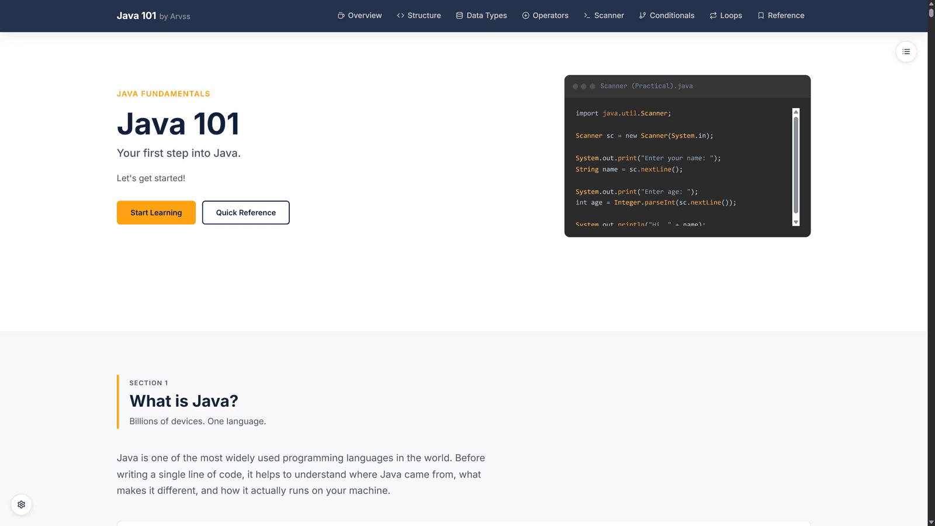The height and width of the screenshot is (526, 935).
Task: Jump to the Scanner section link
Action: click(x=604, y=16)
